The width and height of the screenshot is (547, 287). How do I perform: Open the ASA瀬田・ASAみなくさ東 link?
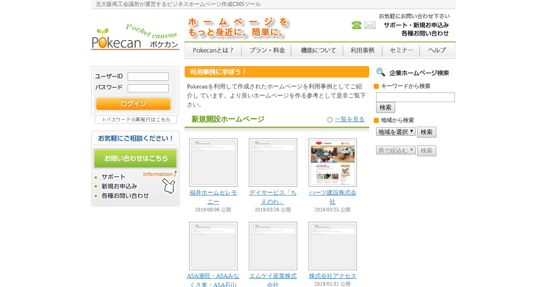pyautogui.click(x=213, y=280)
